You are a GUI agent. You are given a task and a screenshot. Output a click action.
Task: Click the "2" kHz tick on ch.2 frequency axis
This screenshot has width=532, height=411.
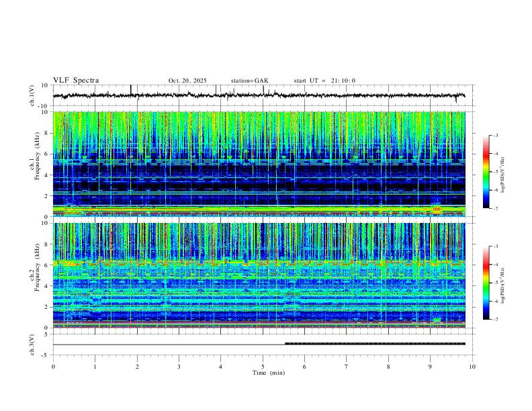(x=47, y=307)
